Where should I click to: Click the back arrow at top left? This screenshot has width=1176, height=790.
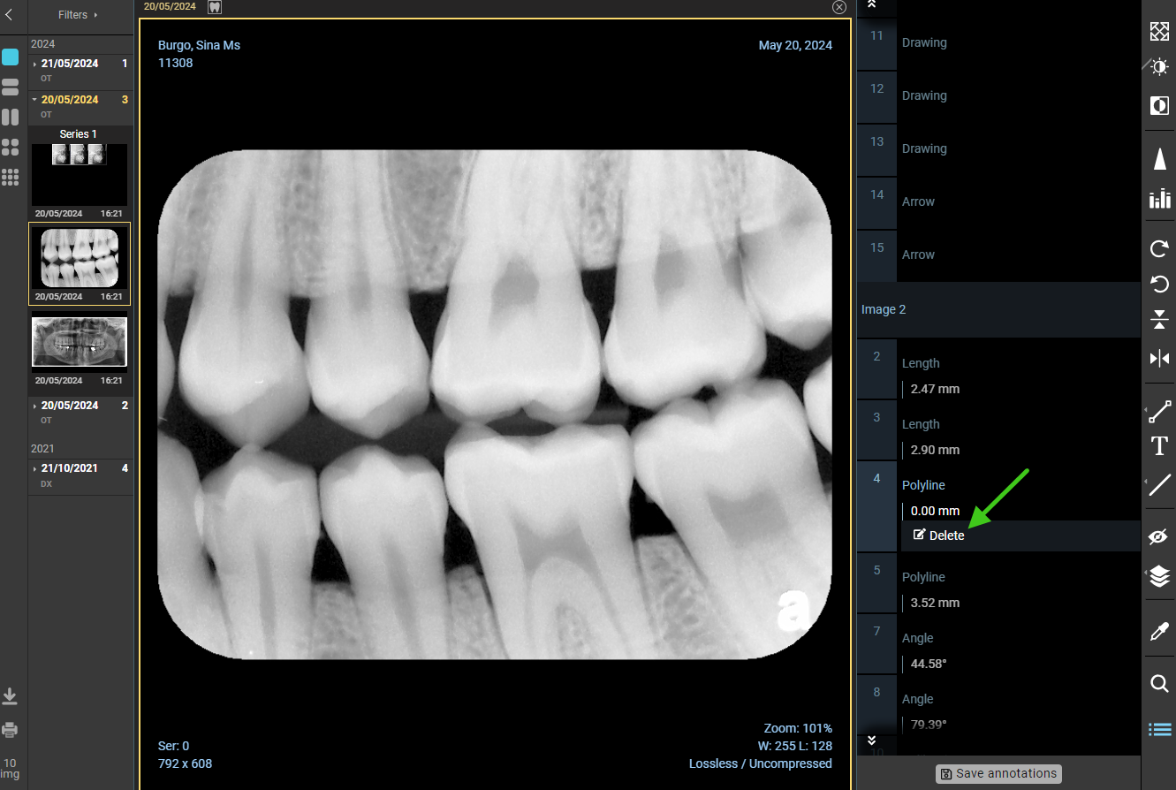coord(9,14)
